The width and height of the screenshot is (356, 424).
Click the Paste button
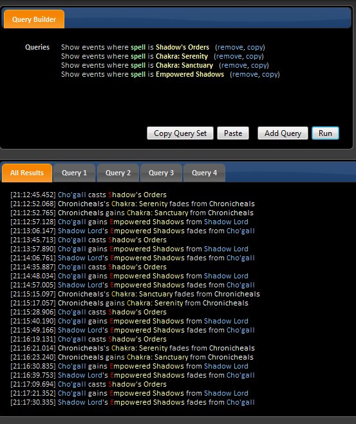click(x=233, y=133)
